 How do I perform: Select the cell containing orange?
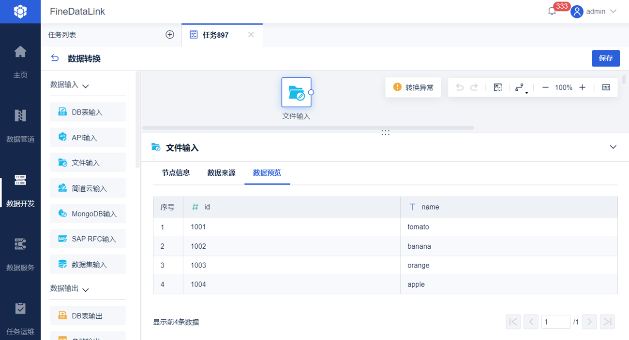click(x=509, y=265)
